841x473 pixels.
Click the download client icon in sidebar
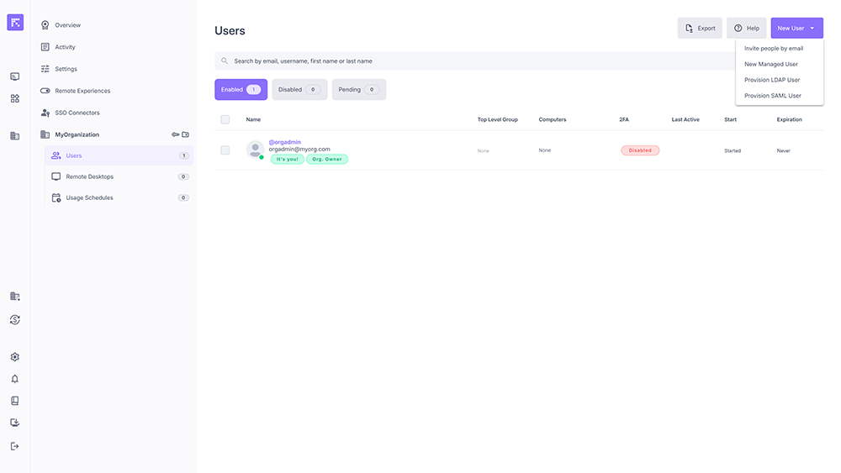(14, 423)
